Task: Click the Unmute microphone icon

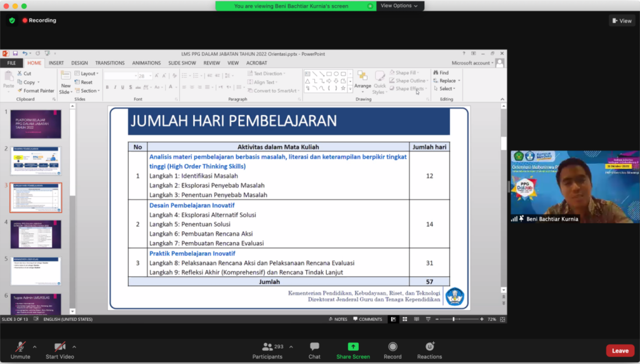Action: point(20,346)
